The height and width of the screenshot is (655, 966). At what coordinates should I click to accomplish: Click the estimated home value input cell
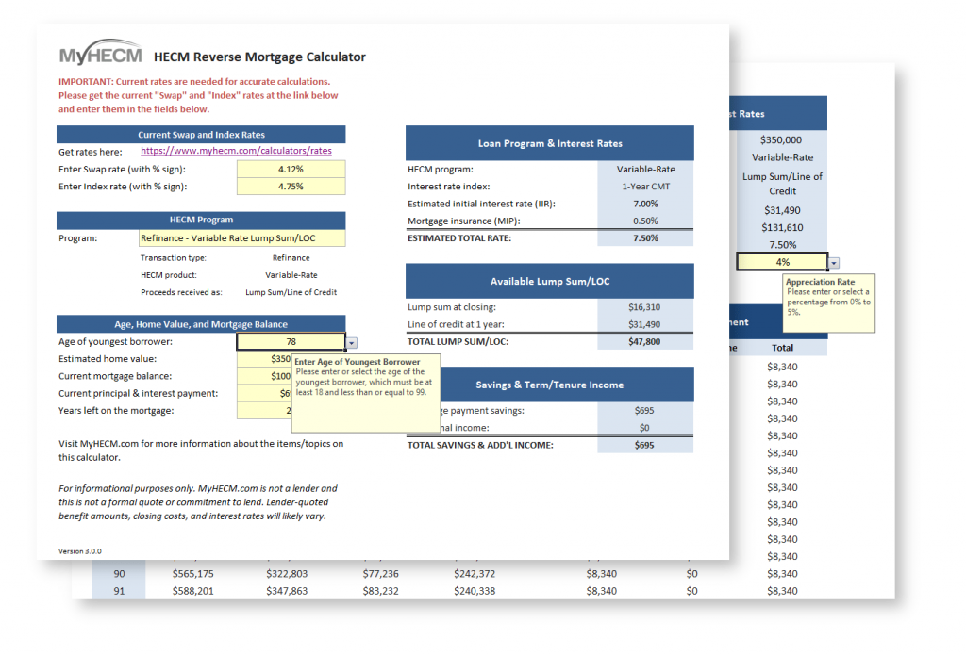[x=264, y=359]
